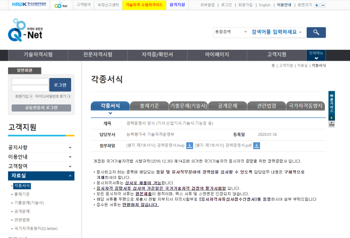Download the 경력증명서.pdf file icon

click(x=256, y=145)
